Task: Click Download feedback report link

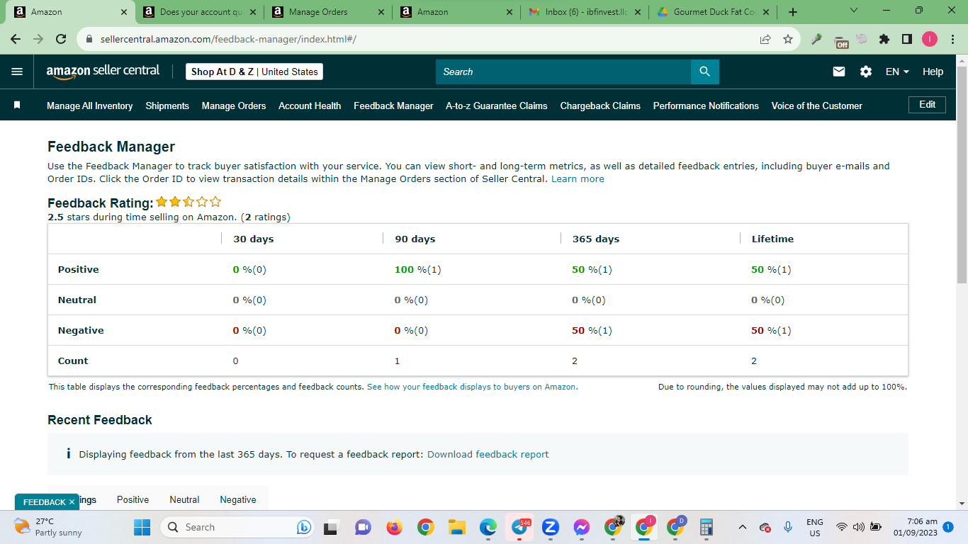Action: (x=488, y=454)
